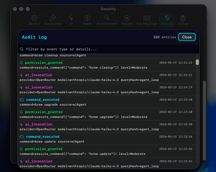Click timestamp 2026-03-19 12:24:21
216x172 pixels.
(176, 75)
